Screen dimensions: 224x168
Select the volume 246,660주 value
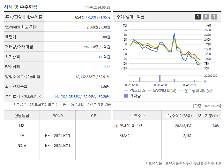click(x=91, y=47)
